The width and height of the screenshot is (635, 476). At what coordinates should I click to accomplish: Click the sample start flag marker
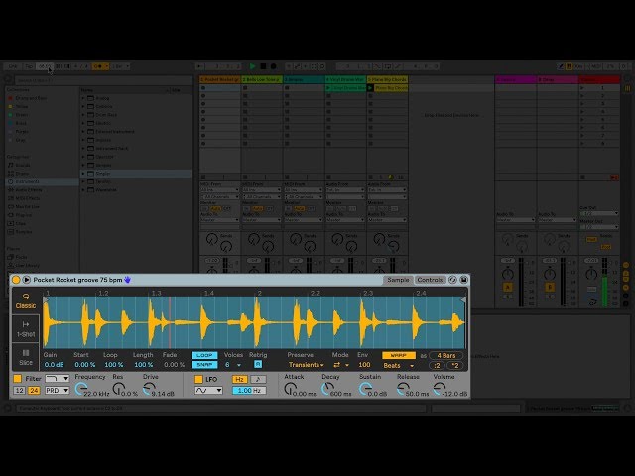pos(46,299)
